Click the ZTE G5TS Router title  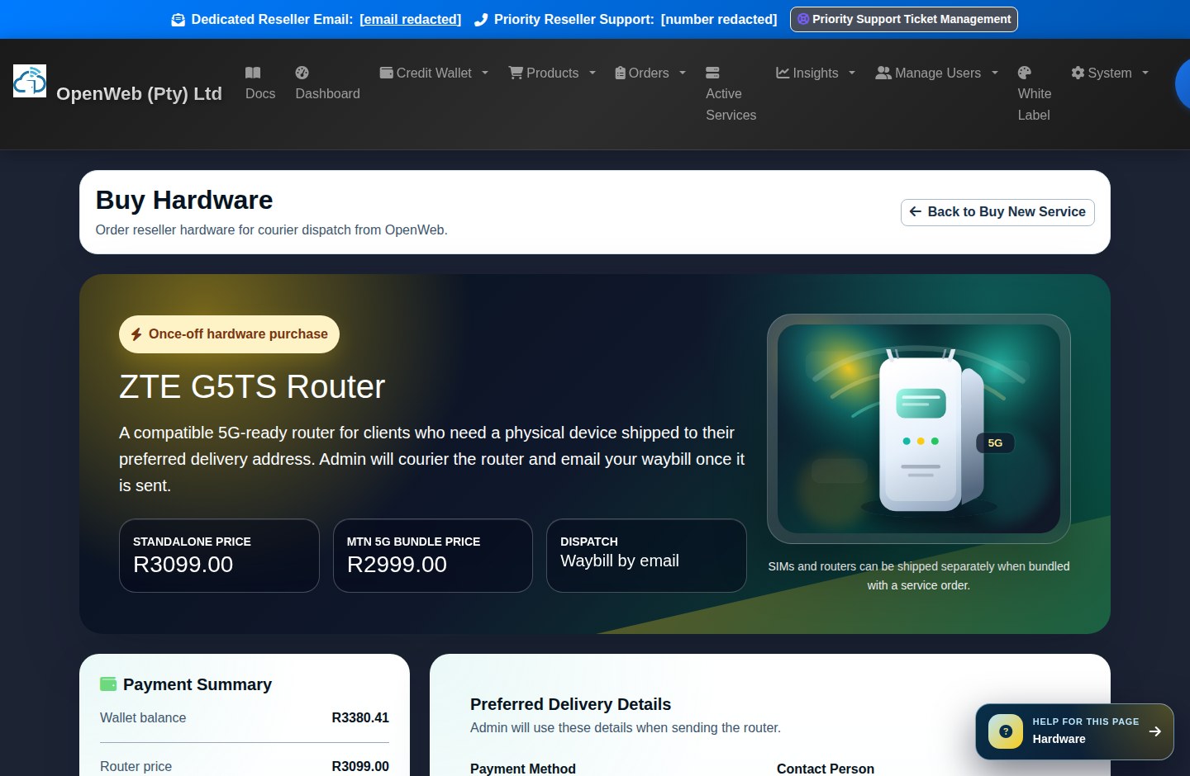[252, 387]
